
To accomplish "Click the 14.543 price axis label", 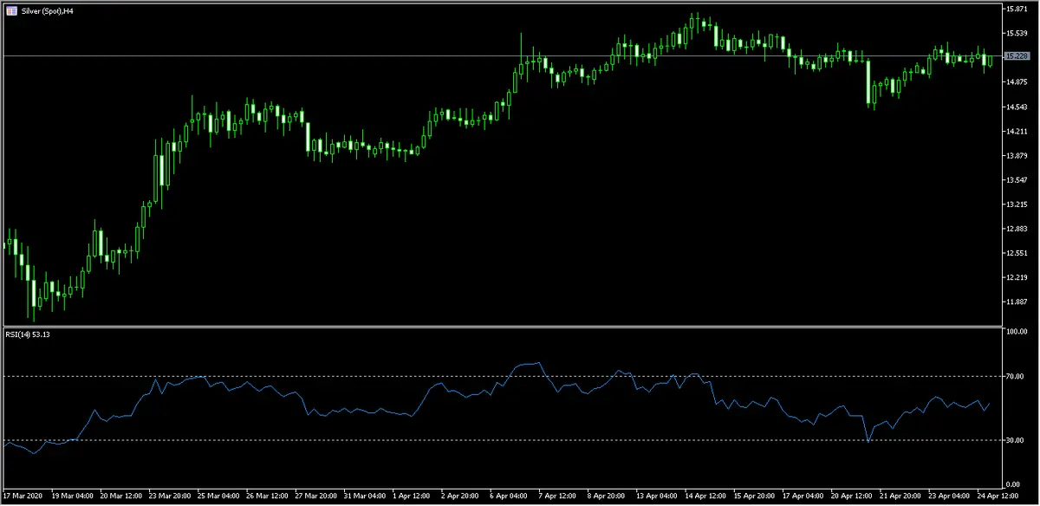I will click(x=1016, y=107).
